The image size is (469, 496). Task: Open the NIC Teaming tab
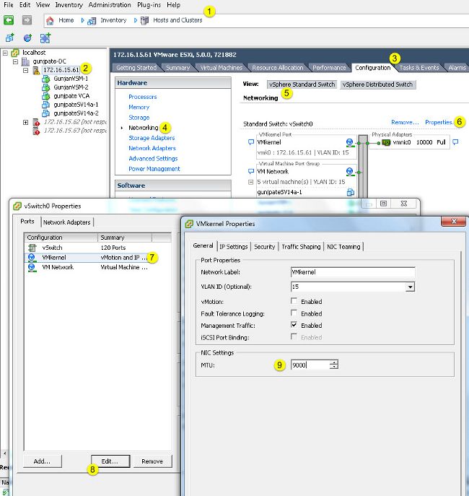(343, 247)
